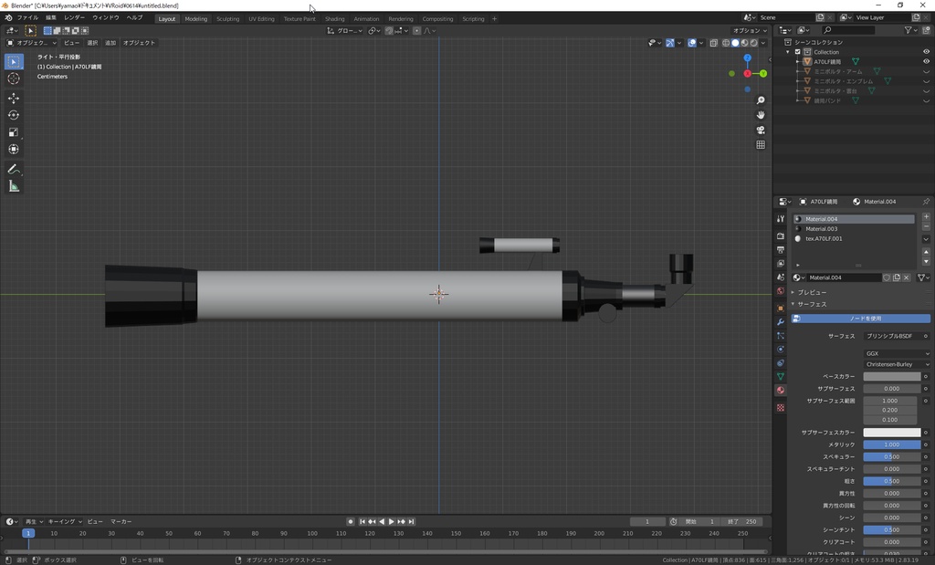Viewport: 935px width, 565px height.
Task: Switch orthographic/perspective grid icon
Action: coord(761,145)
